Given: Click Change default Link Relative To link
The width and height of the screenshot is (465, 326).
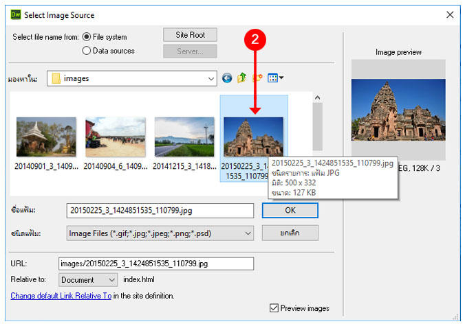Looking at the screenshot, I should [61, 296].
